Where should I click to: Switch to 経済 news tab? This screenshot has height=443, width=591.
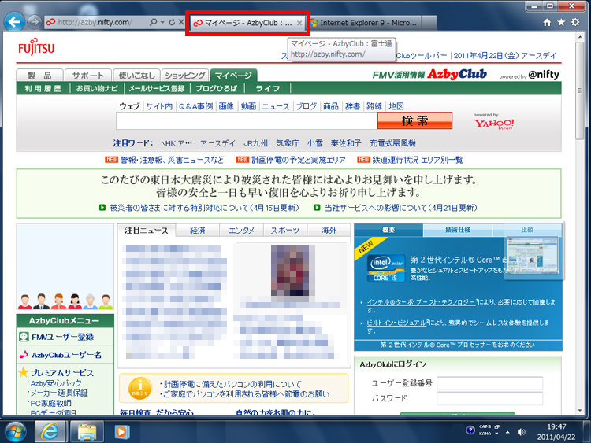[198, 231]
